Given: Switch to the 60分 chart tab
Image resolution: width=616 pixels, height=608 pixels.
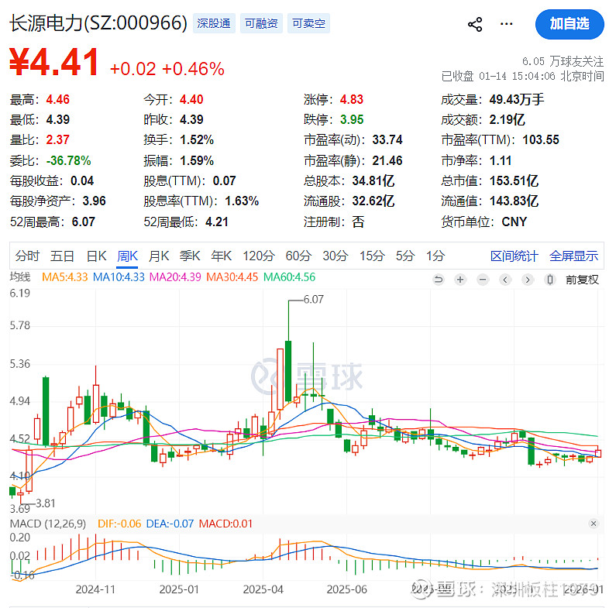Looking at the screenshot, I should coord(298,256).
